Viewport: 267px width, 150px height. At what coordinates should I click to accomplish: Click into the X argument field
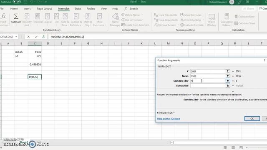(x=208, y=71)
